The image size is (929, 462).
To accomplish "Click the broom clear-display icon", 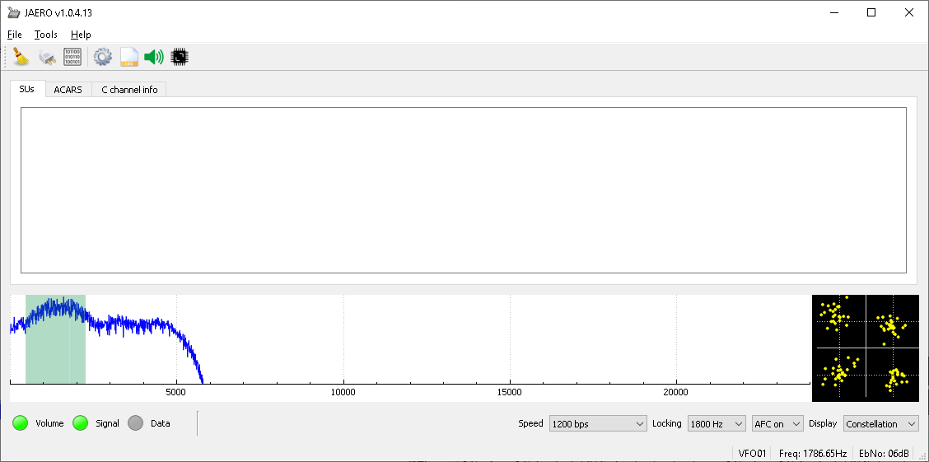I will tap(21, 57).
